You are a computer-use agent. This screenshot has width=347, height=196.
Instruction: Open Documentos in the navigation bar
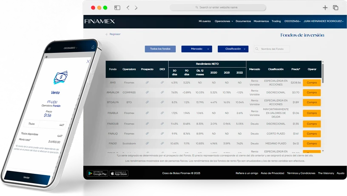243,21
